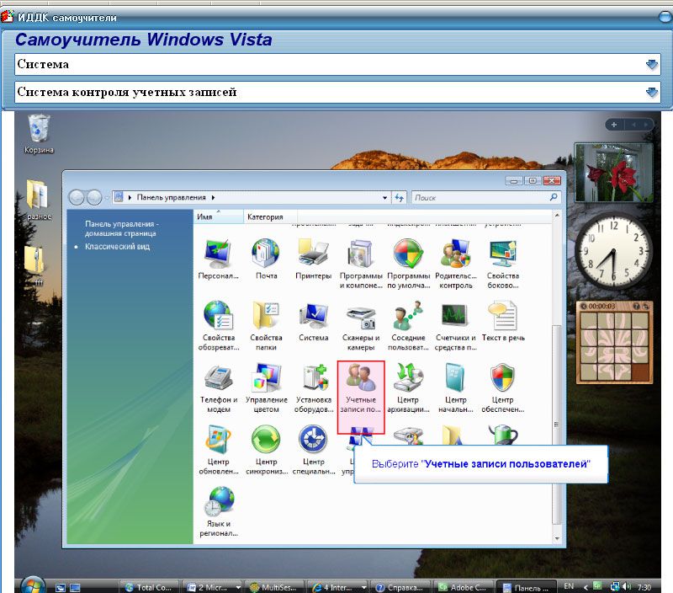The width and height of the screenshot is (673, 593).
Task: Click Панель управления домашняя страница link
Action: [120, 228]
